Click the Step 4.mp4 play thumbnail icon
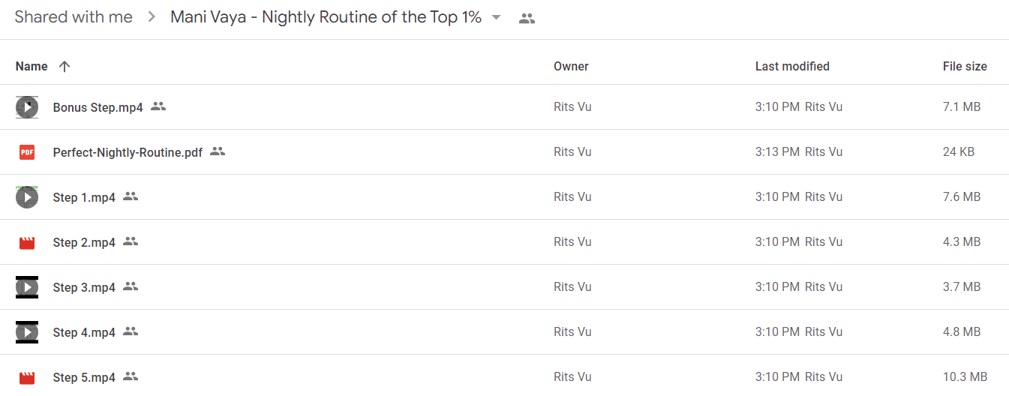Image resolution: width=1009 pixels, height=396 pixels. (27, 332)
